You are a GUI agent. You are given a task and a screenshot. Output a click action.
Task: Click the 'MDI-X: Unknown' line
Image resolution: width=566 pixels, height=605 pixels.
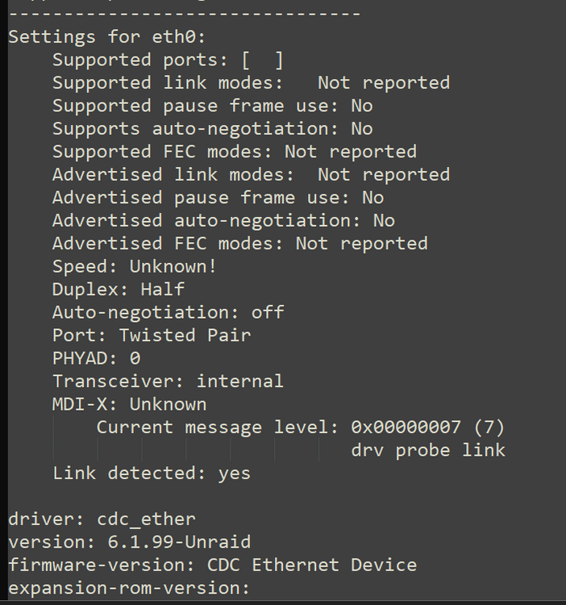[129, 405]
